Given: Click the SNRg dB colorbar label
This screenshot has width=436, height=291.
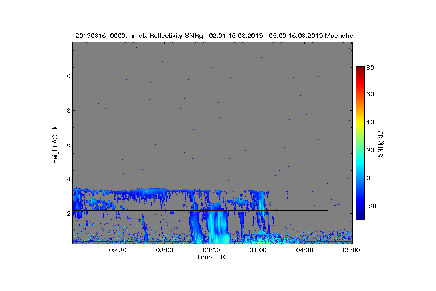Looking at the screenshot, I should click(x=380, y=144).
